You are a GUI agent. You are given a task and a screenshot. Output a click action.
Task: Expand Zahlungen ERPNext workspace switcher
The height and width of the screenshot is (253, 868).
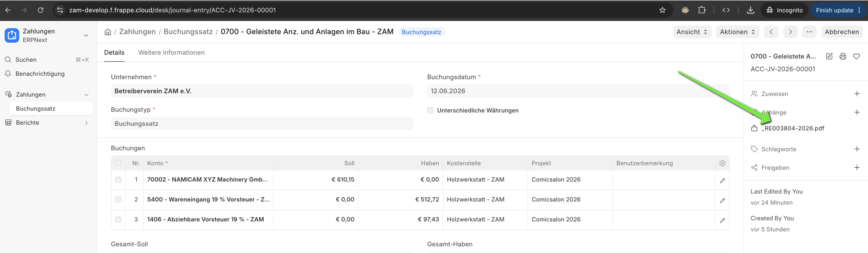(86, 35)
